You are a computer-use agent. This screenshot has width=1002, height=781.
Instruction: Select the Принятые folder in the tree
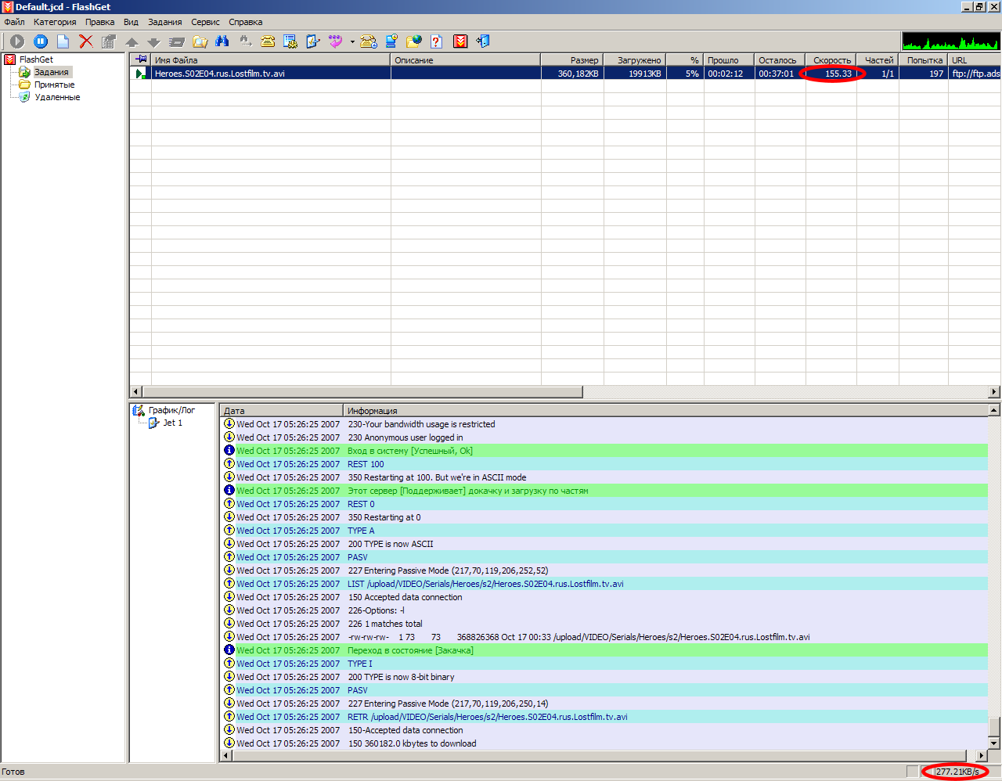point(54,85)
